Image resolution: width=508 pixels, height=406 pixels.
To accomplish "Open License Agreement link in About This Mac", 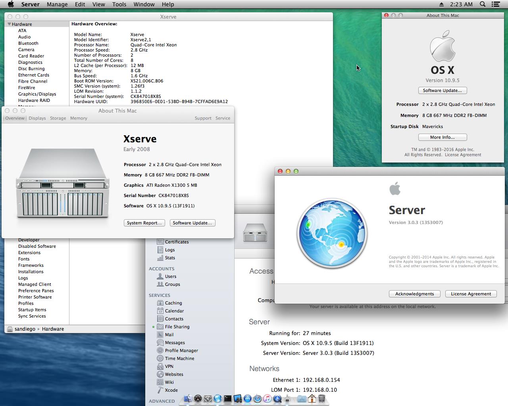I will pos(463,155).
